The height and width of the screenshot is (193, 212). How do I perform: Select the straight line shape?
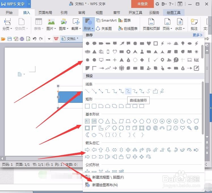click(x=87, y=91)
